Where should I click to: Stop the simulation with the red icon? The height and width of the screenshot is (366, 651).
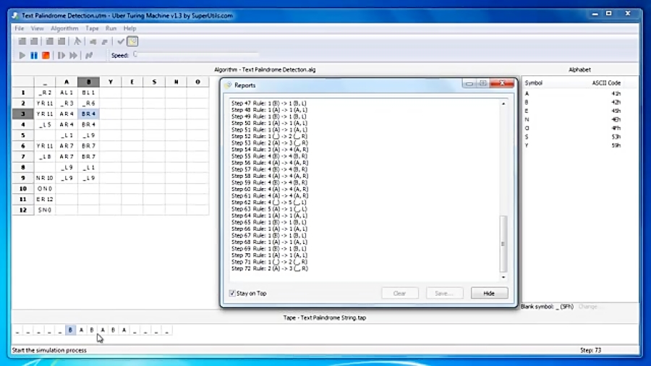coord(46,55)
